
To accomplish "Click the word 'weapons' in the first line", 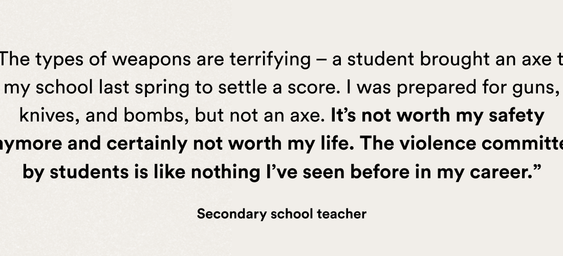I will pyautogui.click(x=151, y=59).
